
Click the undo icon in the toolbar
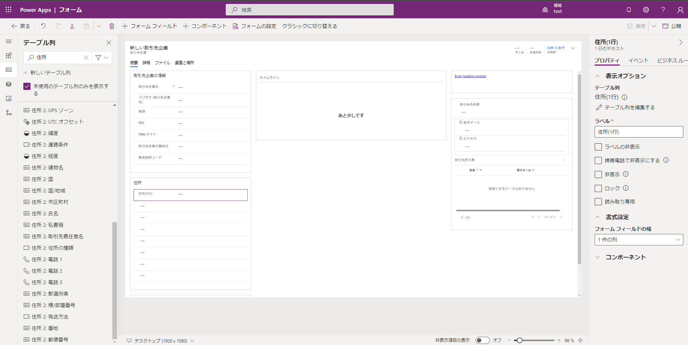click(43, 26)
